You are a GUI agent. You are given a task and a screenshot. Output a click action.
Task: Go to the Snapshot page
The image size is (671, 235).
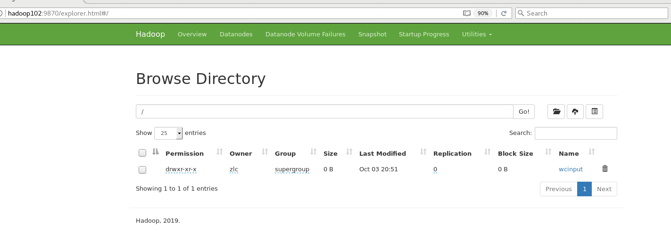(x=373, y=34)
